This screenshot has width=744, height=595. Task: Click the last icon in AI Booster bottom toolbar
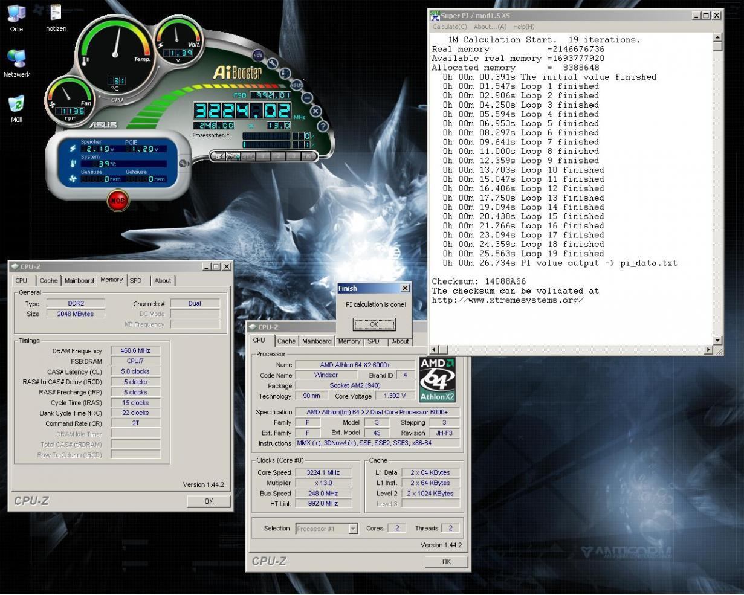(x=309, y=156)
